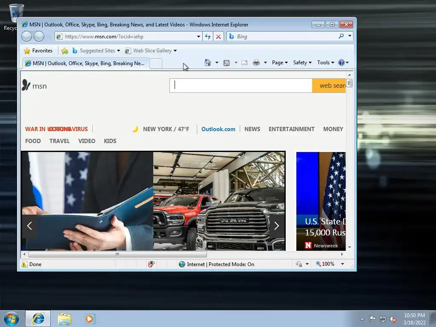Screen dimensions: 436x327
Task: Click the status bar padlock security icon
Action: (299, 264)
